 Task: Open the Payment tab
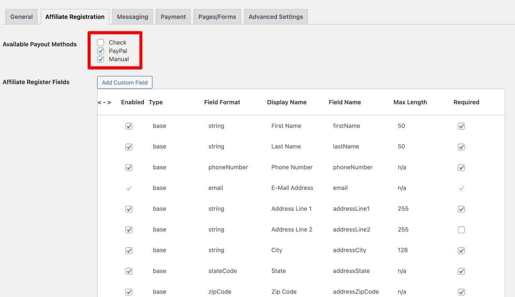coord(173,17)
